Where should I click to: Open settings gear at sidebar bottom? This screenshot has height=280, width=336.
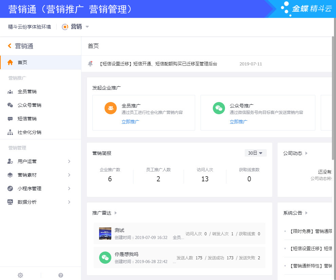pos(20,275)
